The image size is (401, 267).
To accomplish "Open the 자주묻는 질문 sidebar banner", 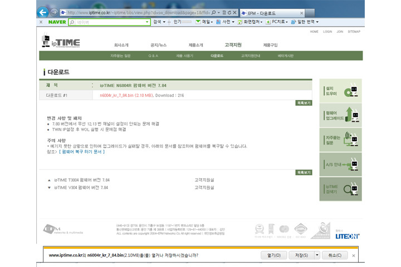I will click(x=340, y=140).
